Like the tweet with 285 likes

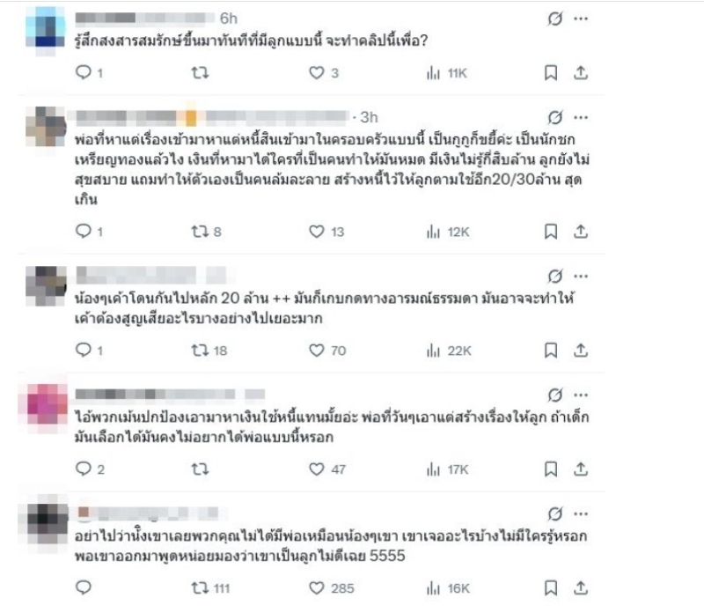[x=317, y=587]
